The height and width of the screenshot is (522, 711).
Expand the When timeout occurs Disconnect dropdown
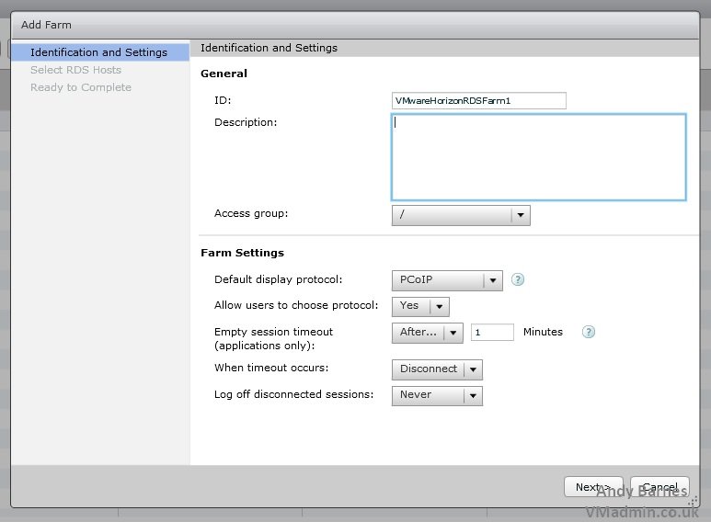[437, 369]
